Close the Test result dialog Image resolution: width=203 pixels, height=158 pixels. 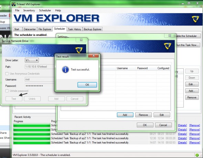point(94,56)
